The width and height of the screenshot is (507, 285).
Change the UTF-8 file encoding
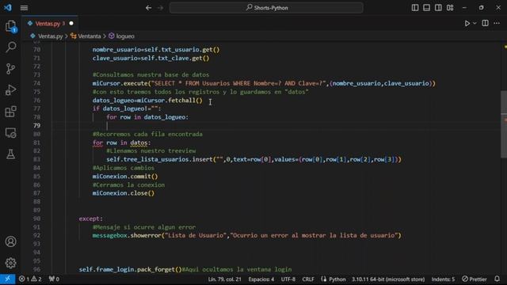(288, 279)
